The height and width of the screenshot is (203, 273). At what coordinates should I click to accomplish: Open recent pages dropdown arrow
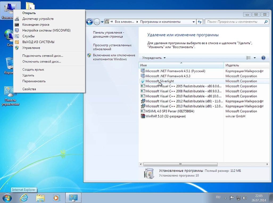(102, 22)
